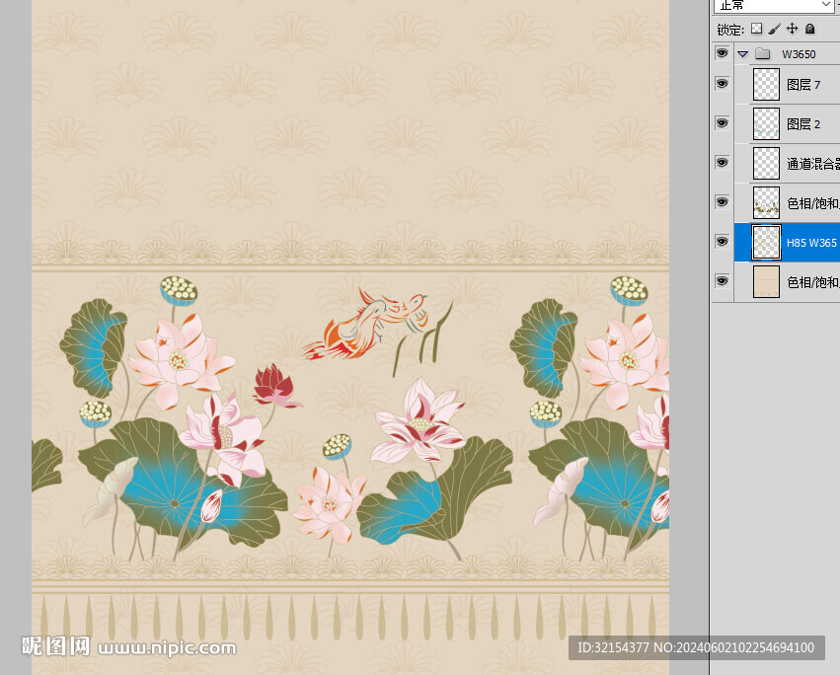The height and width of the screenshot is (675, 840).
Task: Toggle visibility of 图层 7 layer
Action: tap(722, 84)
